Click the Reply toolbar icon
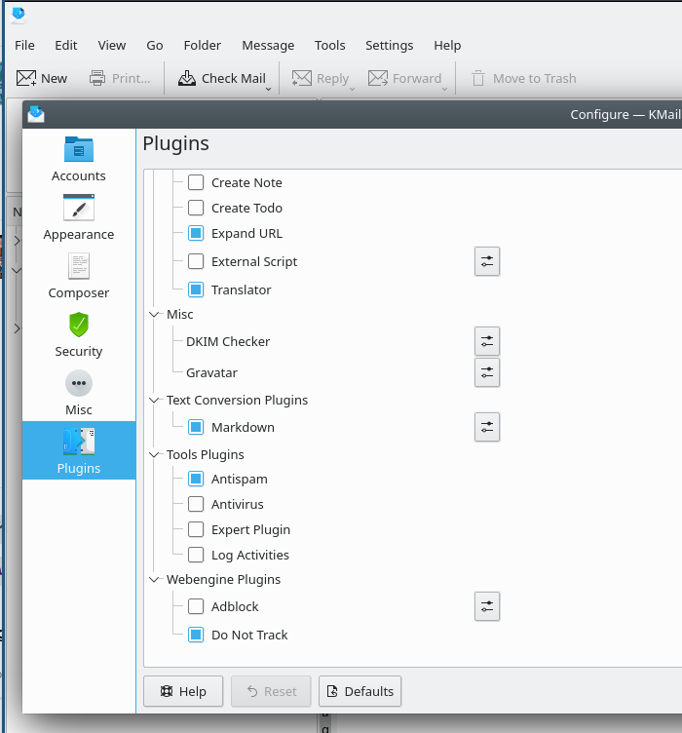The height and width of the screenshot is (733, 682). click(x=302, y=78)
